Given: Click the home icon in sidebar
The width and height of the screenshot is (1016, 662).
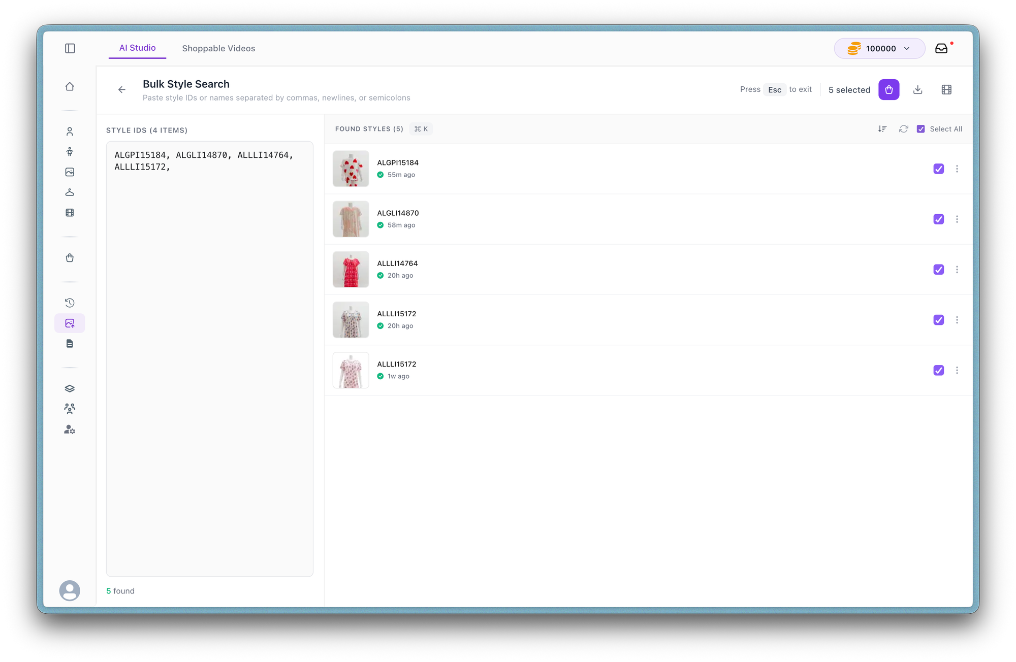Looking at the screenshot, I should pos(70,86).
